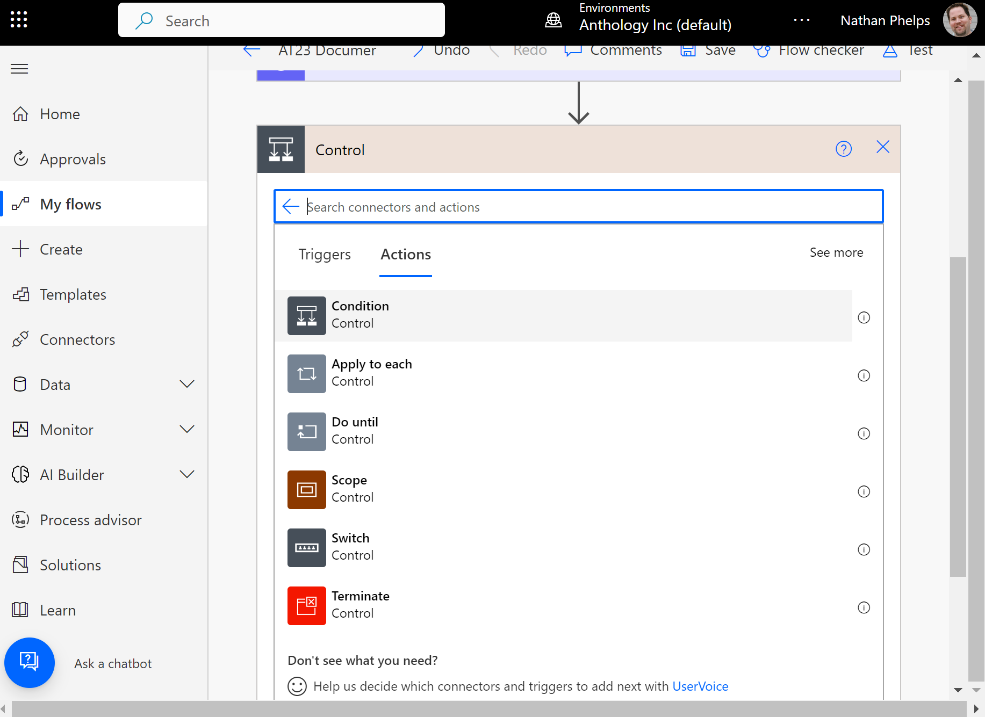Click back arrow in connector search box
Screen dimensions: 985x717
tap(291, 206)
